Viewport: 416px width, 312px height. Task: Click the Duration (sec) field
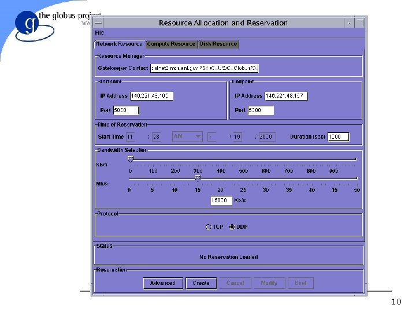338,137
